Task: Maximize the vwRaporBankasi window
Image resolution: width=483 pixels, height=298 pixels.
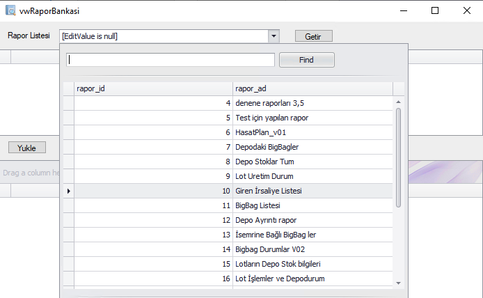Action: pyautogui.click(x=435, y=10)
